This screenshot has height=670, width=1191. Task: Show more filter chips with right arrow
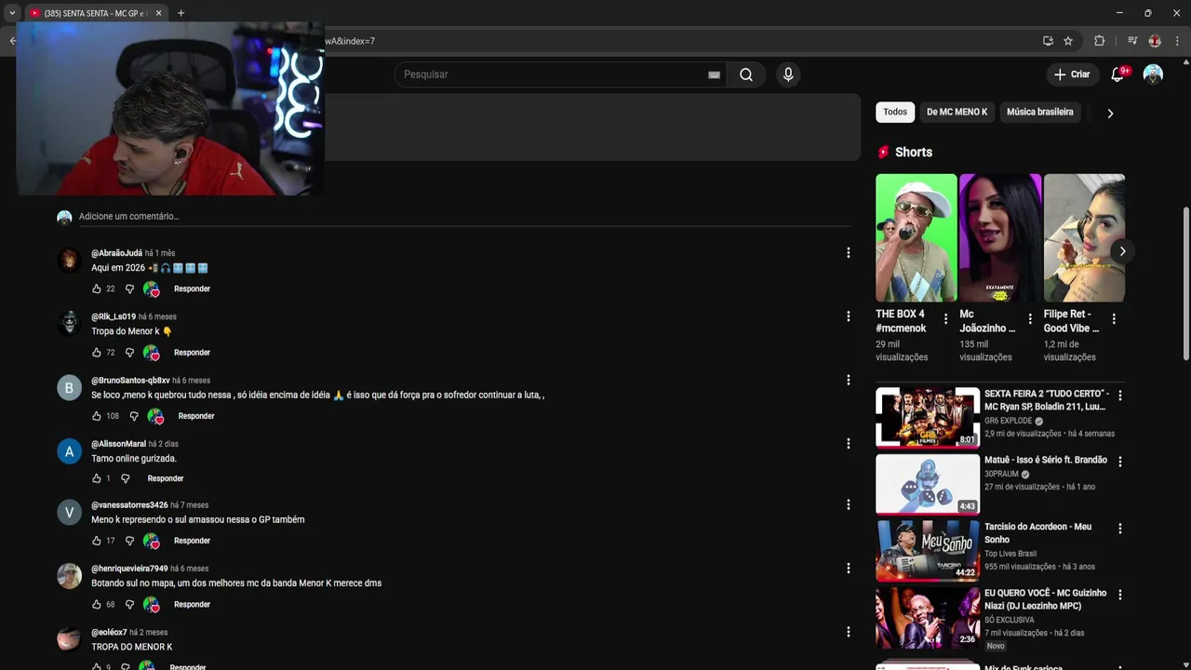(1110, 113)
